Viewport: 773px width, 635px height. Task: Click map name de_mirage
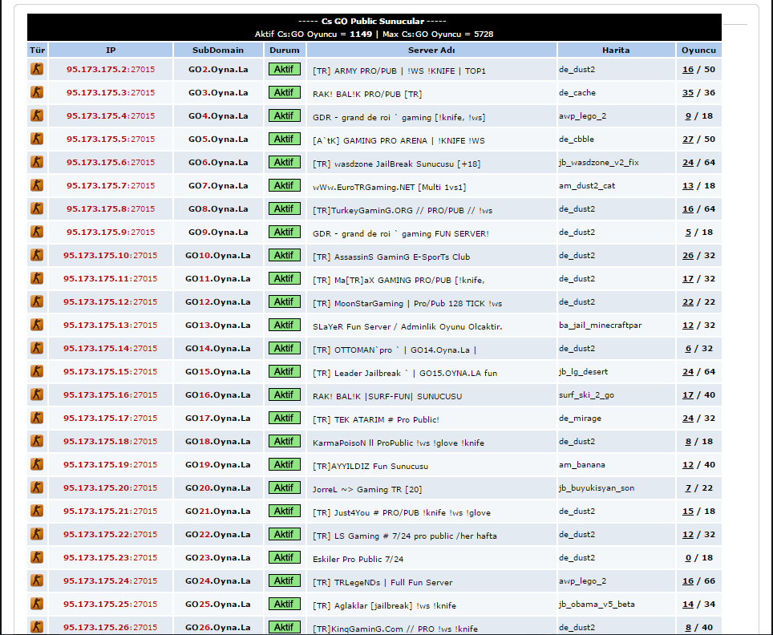pyautogui.click(x=580, y=419)
